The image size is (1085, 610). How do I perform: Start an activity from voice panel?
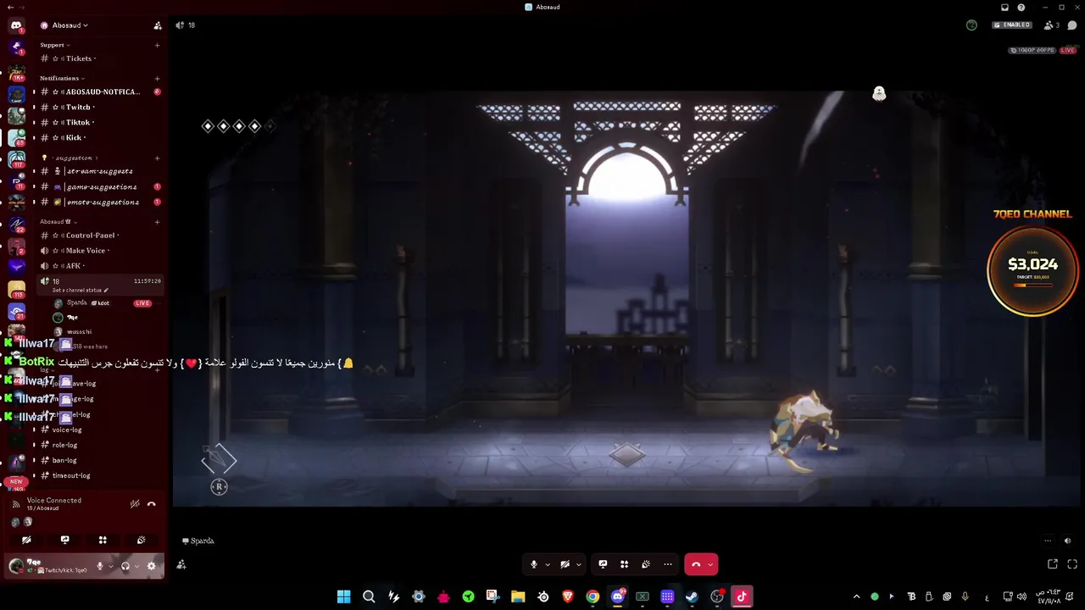[x=103, y=540]
